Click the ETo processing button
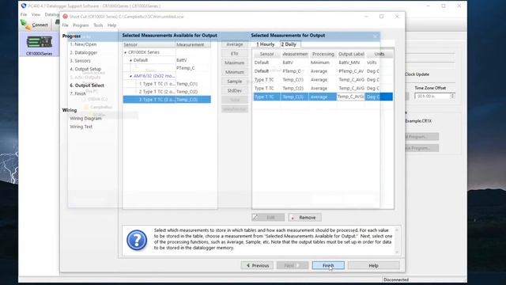The width and height of the screenshot is (506, 285). 235,54
